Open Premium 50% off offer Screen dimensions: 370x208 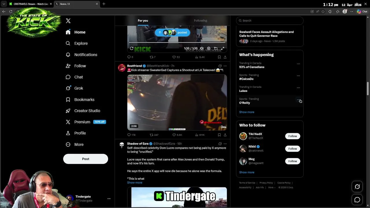point(86,122)
